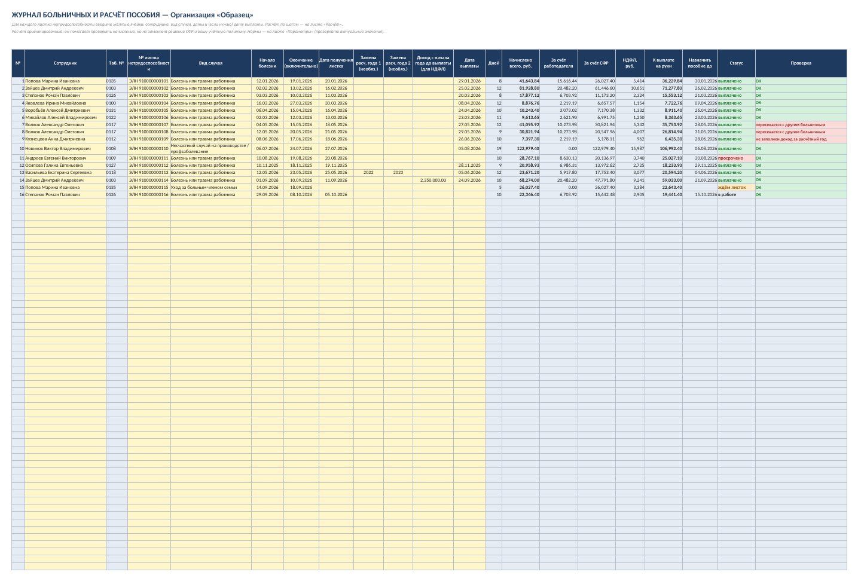Screen dimensions: 858x581
Task: Click the cell «Кузнецова Анна Дмитриевна»
Action: (65, 139)
